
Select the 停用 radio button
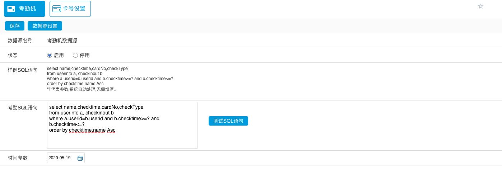[x=75, y=55]
